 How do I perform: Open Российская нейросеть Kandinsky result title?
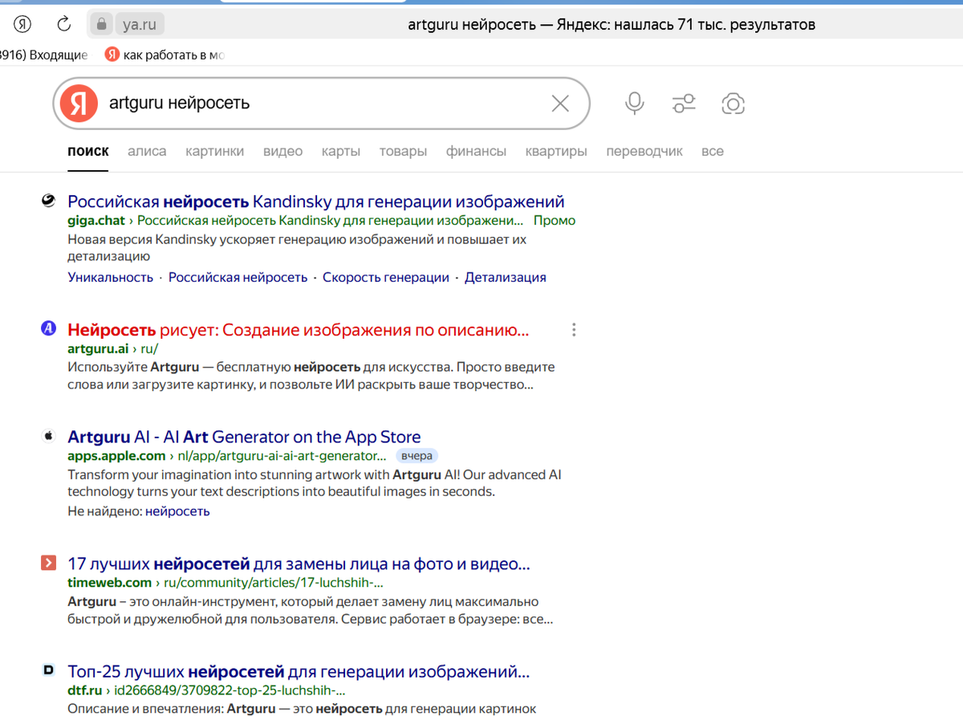(x=316, y=201)
